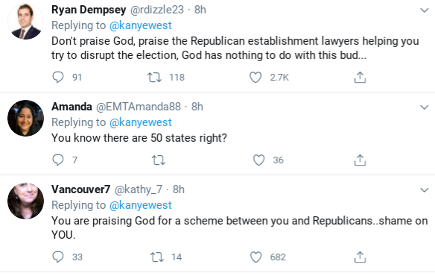Screen dimensions: 435x276
Task: Open more options chevron on Amanda's tweet
Action: 424,107
